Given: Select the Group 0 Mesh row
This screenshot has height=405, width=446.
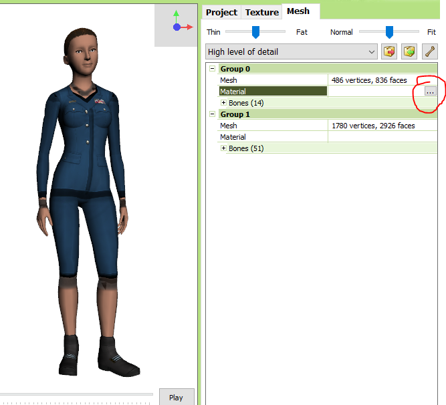Looking at the screenshot, I should [x=326, y=80].
